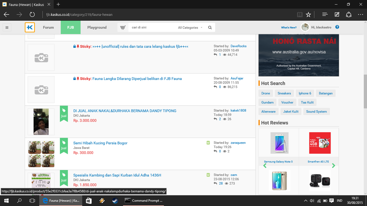Select the Fauna (Hewan) browser tab
The width and height of the screenshot is (367, 206).
coord(26,4)
